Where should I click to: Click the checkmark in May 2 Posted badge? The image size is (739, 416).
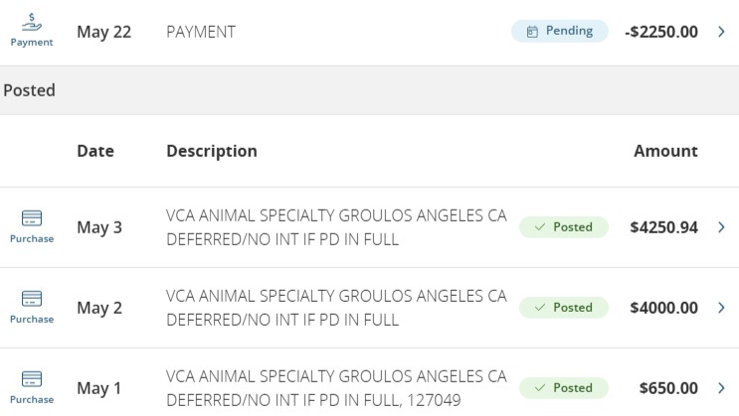(x=540, y=308)
